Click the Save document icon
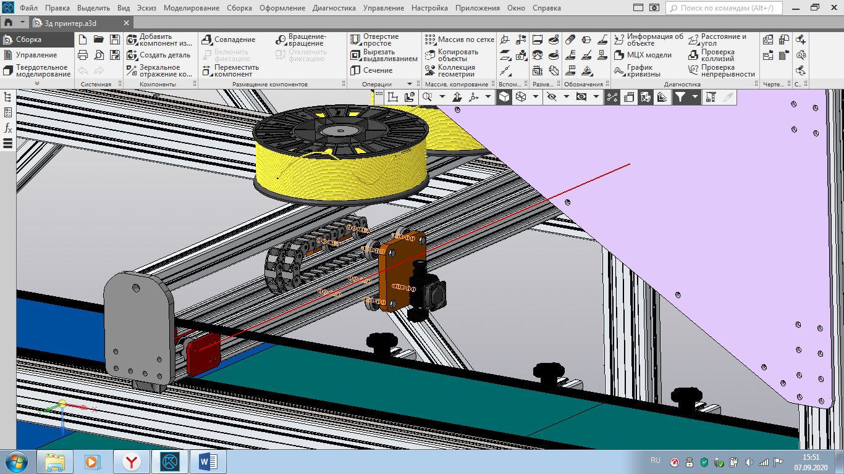The image size is (844, 474). tap(114, 39)
